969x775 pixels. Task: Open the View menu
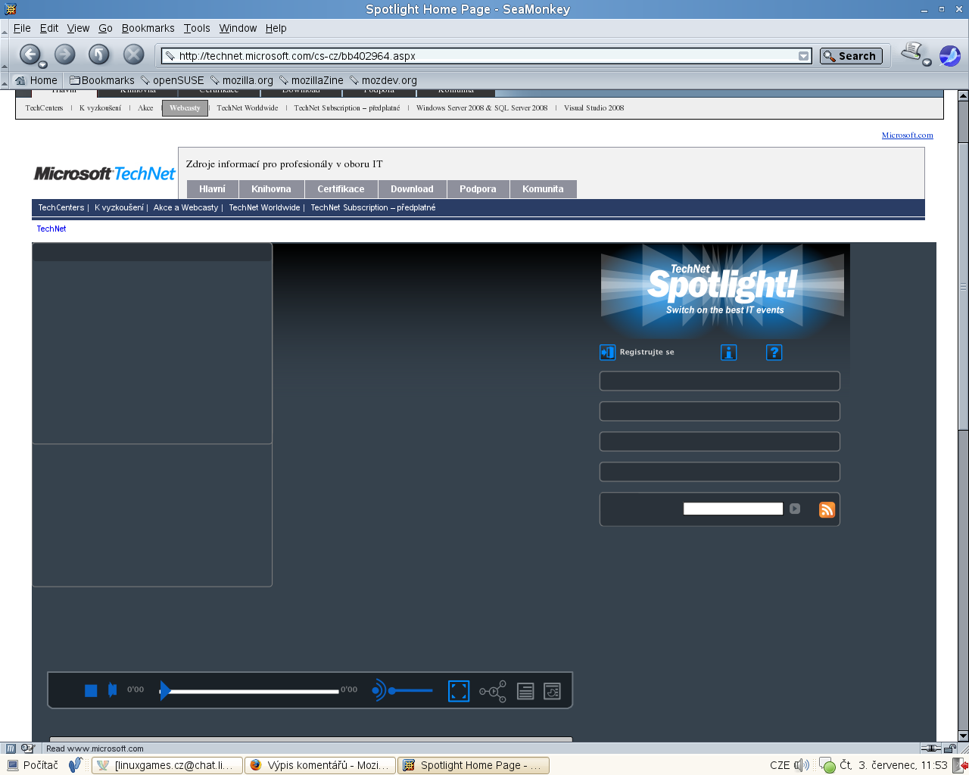pos(78,28)
